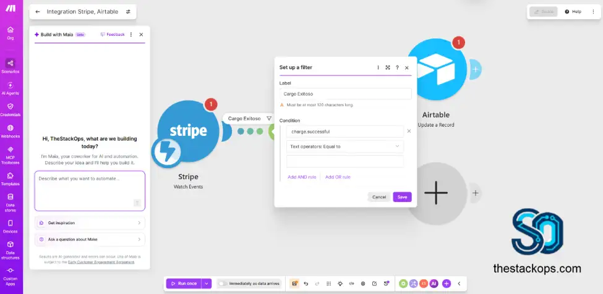Open the notes icon in toolbar
This screenshot has width=603, height=294.
[374, 283]
